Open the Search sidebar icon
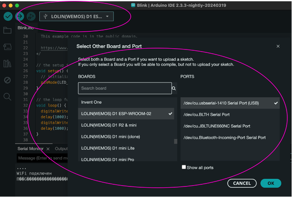This screenshot has width=292, height=197. click(8, 97)
